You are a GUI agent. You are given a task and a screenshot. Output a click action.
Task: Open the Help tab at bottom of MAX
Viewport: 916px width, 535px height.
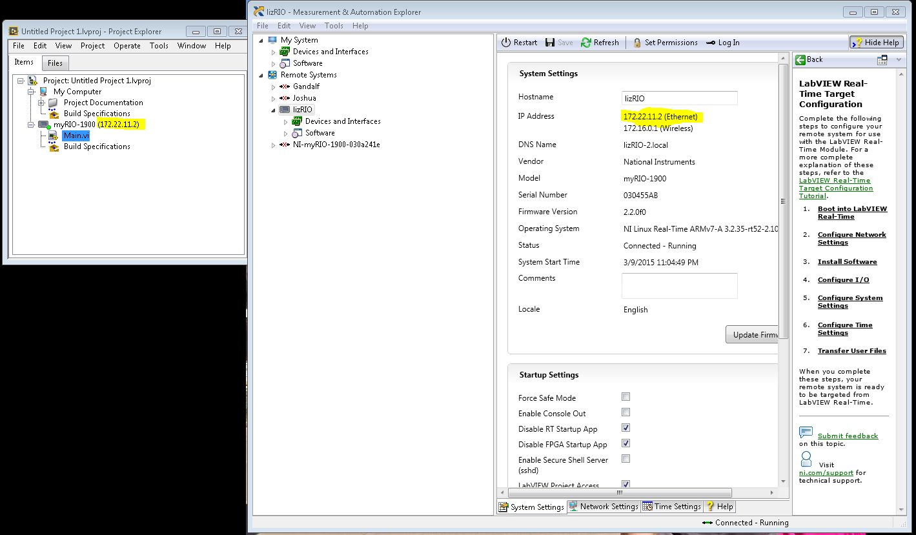719,507
